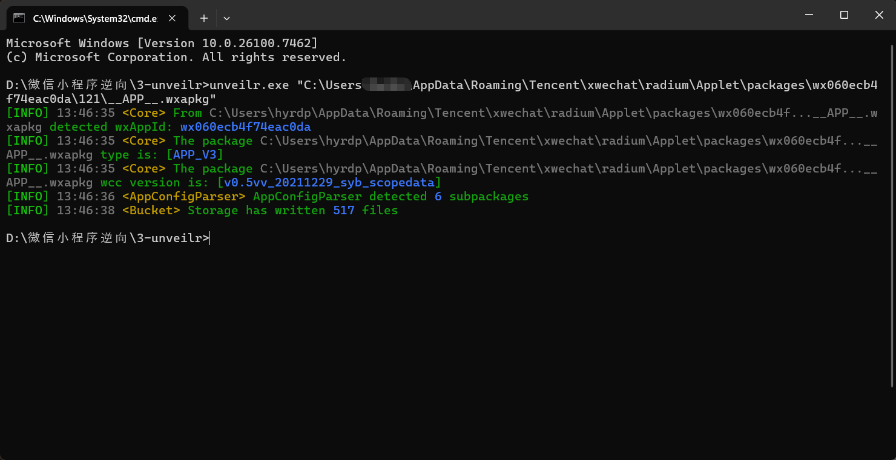
Task: Close the terminal window
Action: [x=879, y=15]
